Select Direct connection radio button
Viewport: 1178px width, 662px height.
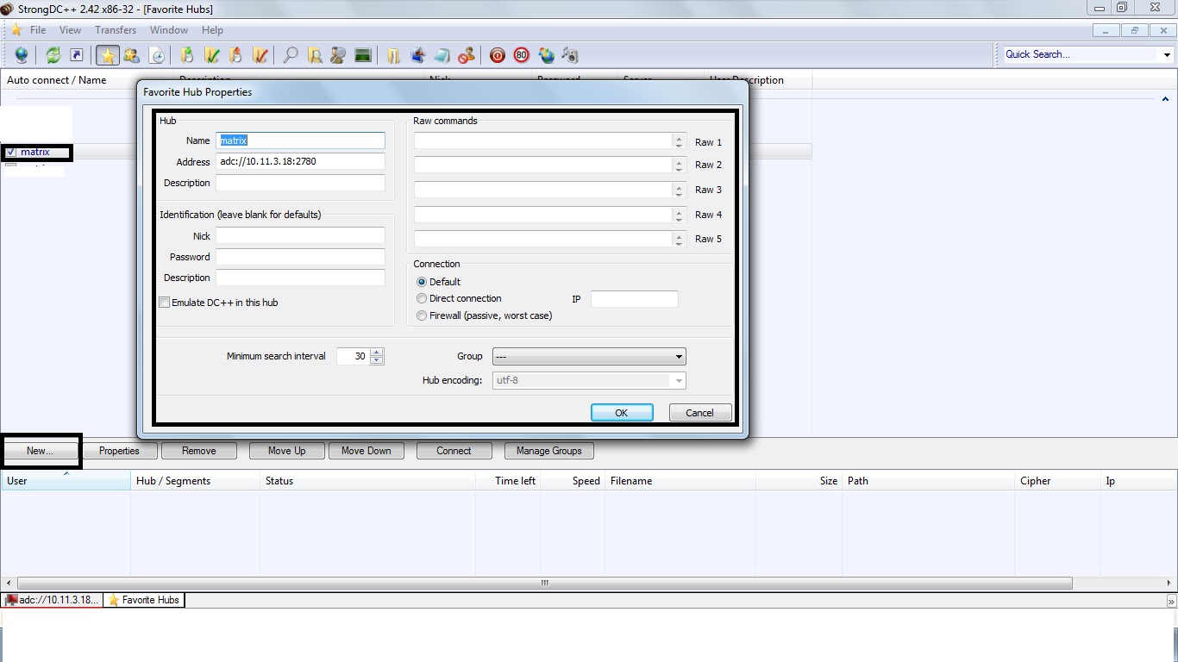(422, 298)
